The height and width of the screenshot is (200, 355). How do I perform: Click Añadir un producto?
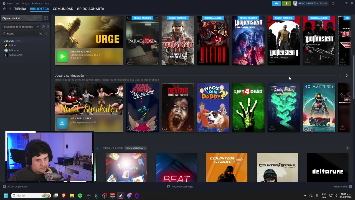[x=15, y=187]
